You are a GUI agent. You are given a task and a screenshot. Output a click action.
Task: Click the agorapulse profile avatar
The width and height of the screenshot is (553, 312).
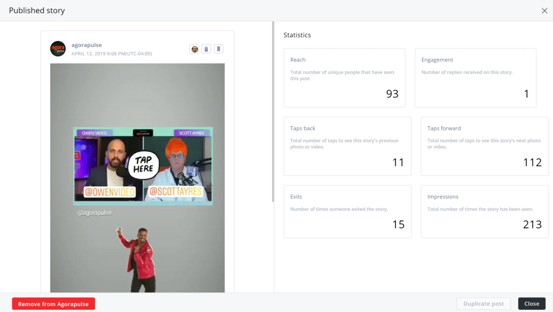point(58,49)
